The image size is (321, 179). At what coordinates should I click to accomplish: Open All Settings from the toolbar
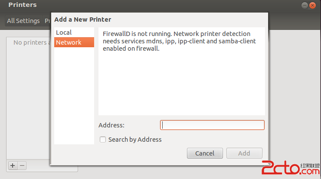click(23, 21)
